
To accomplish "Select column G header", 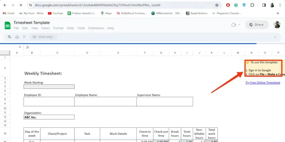I will point(161,53).
